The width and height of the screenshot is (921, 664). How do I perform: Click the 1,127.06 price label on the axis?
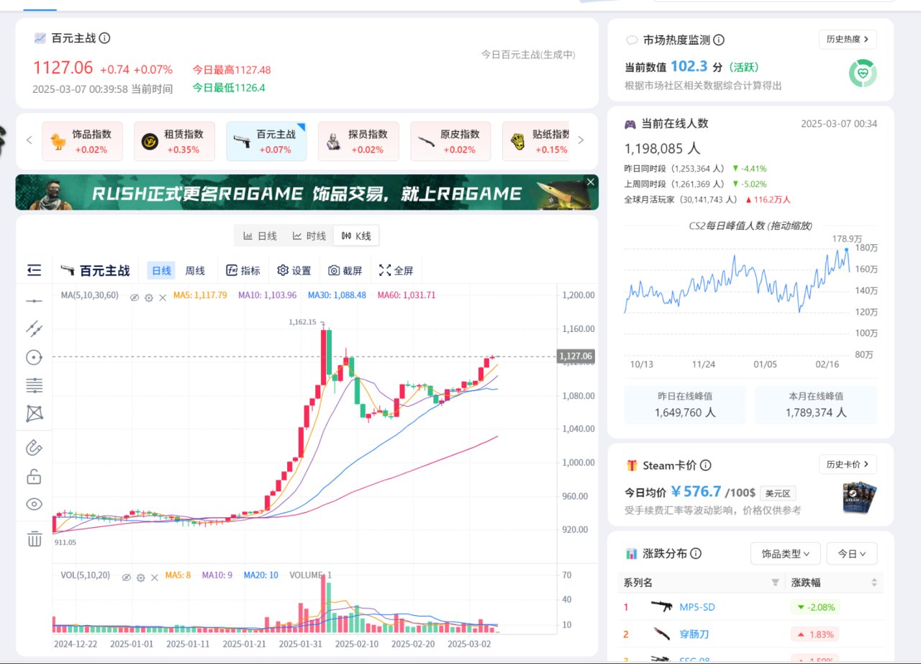tap(576, 356)
